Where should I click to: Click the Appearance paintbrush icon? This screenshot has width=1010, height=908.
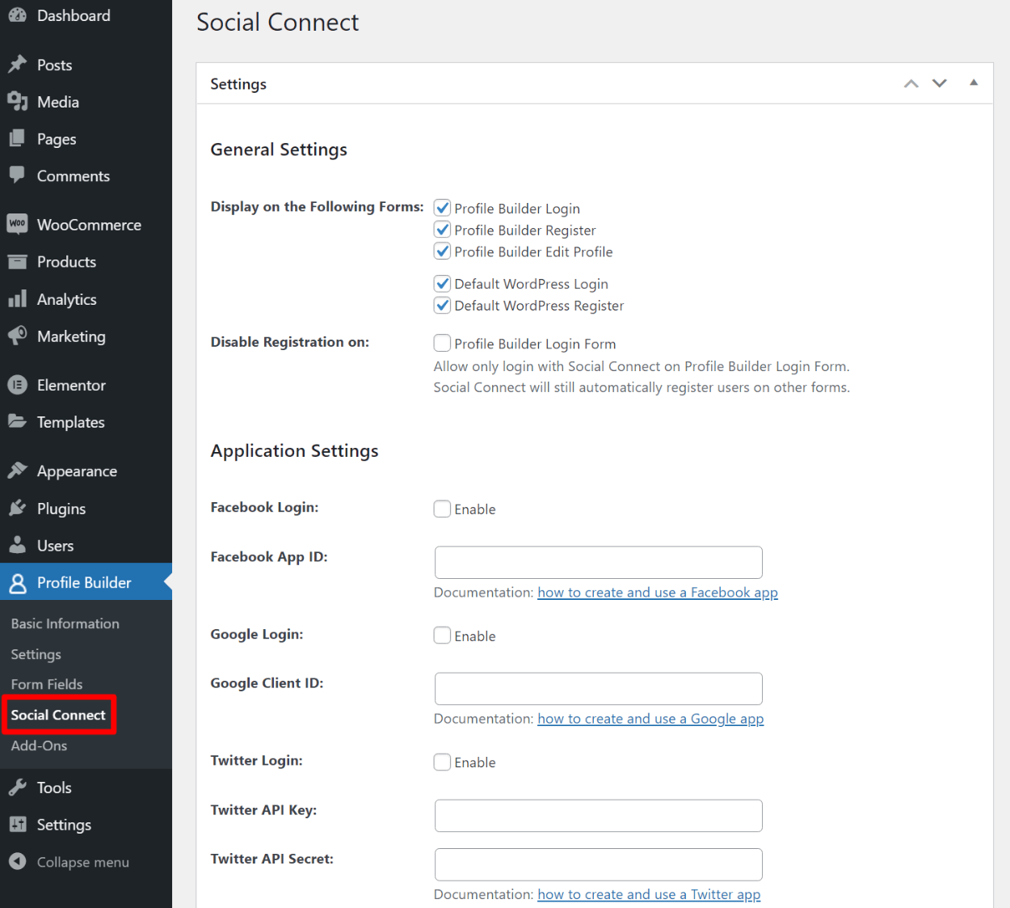click(17, 471)
